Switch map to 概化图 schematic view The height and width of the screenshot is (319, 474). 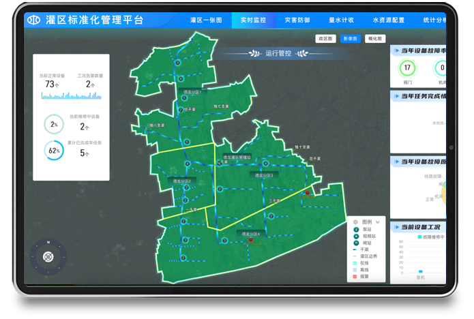pyautogui.click(x=374, y=39)
